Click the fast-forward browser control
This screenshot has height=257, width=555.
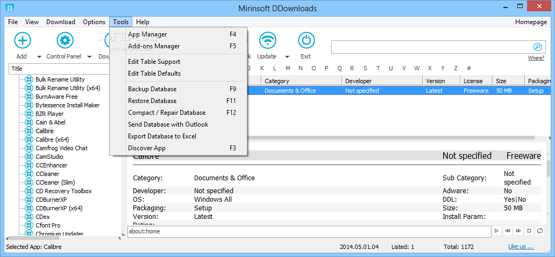tap(518, 231)
